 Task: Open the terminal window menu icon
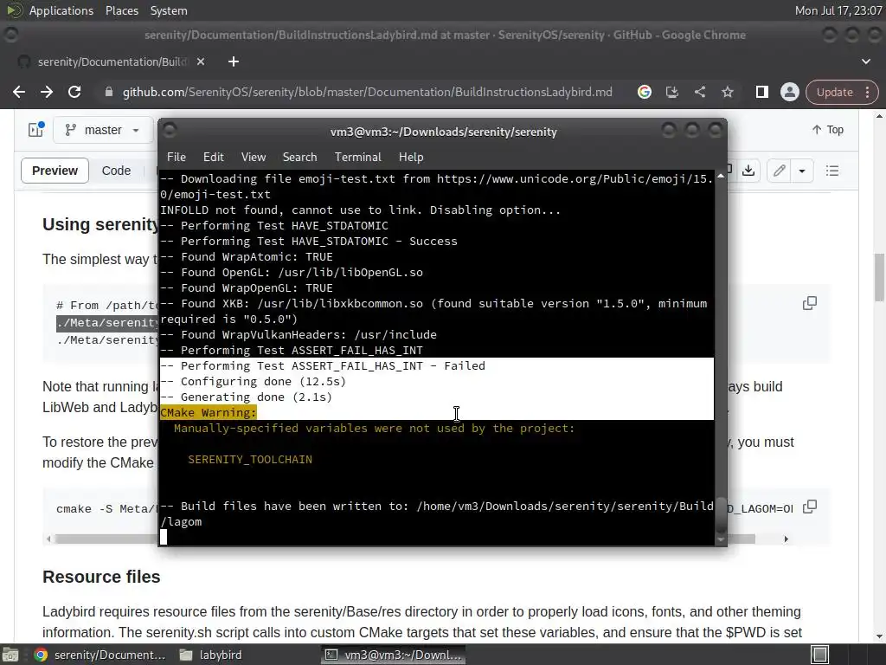[x=170, y=132]
